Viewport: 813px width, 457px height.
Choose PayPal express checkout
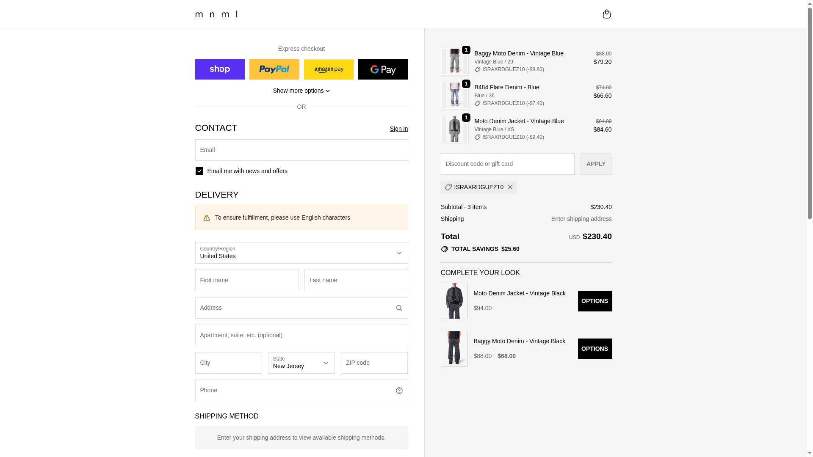pos(274,69)
